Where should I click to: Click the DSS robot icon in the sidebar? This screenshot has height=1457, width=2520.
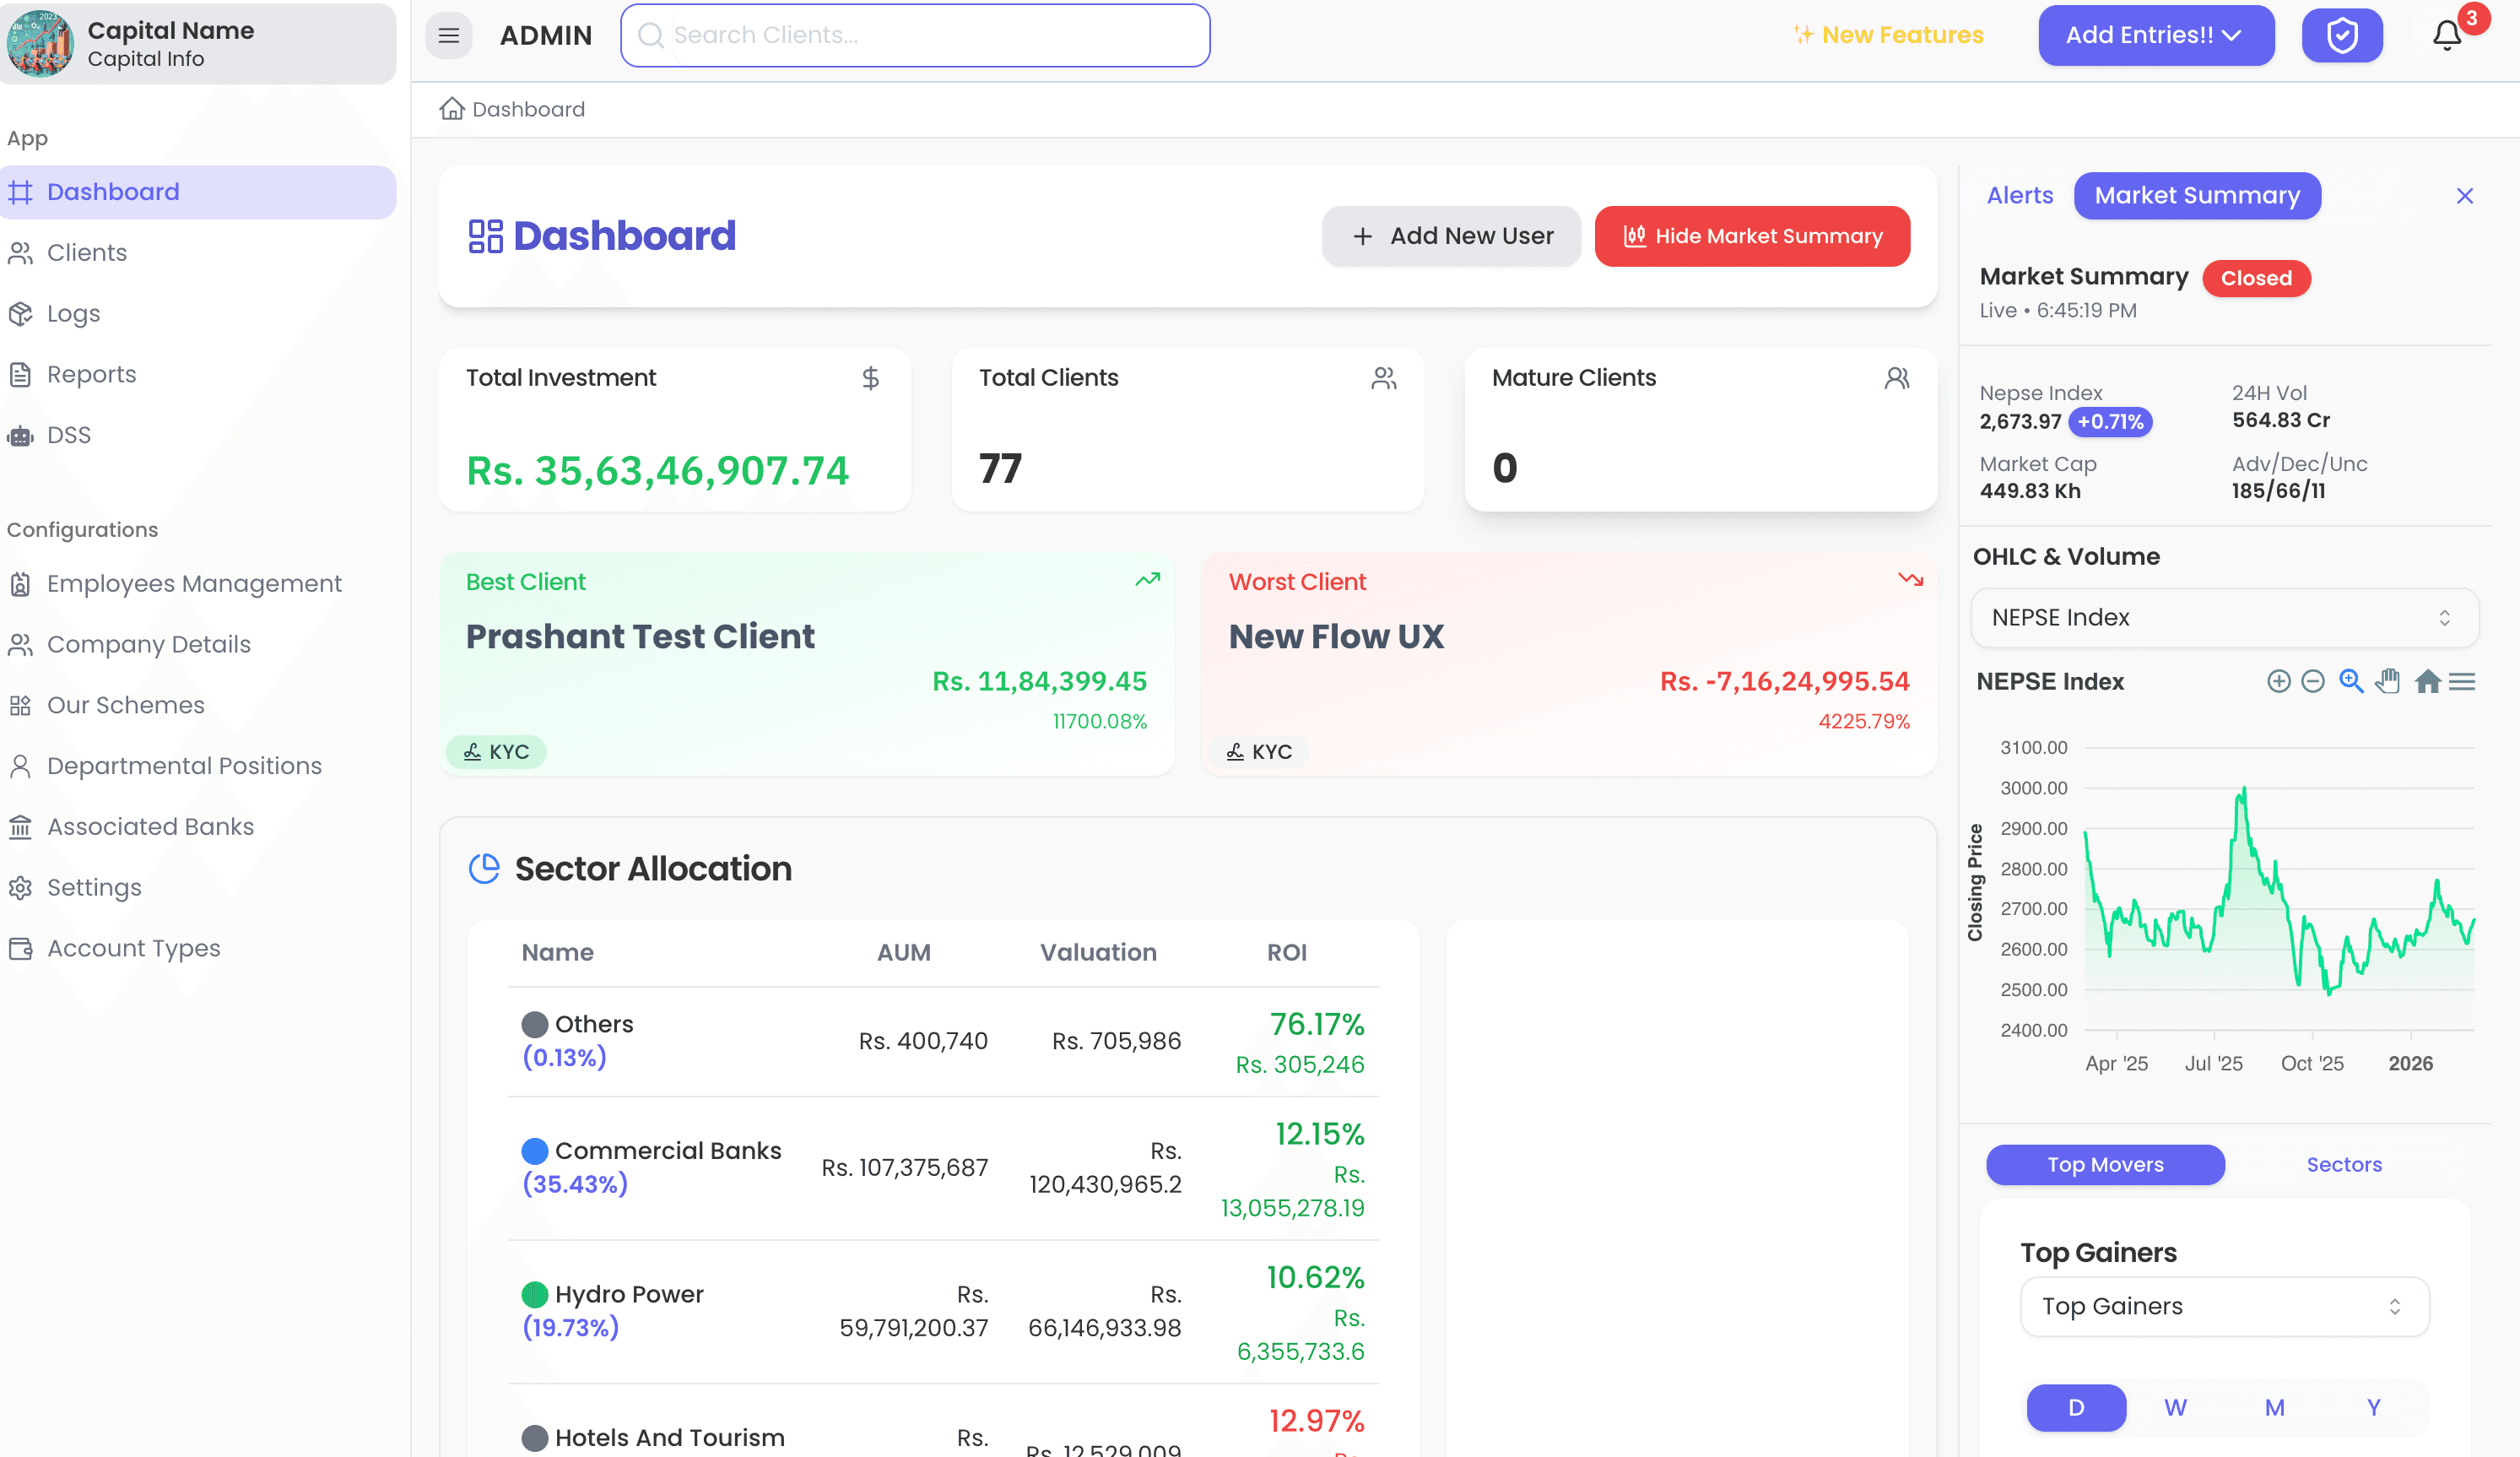(x=20, y=435)
